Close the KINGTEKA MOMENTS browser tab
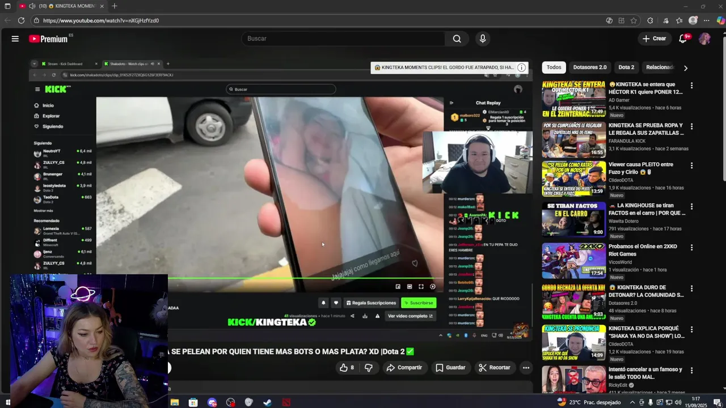The width and height of the screenshot is (726, 408). [x=102, y=6]
